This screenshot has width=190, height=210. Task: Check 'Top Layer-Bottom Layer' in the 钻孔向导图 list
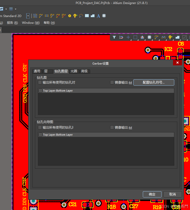40,135
